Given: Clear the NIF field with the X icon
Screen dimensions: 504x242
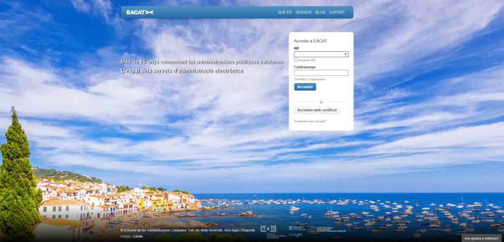Looking at the screenshot, I should click(346, 54).
